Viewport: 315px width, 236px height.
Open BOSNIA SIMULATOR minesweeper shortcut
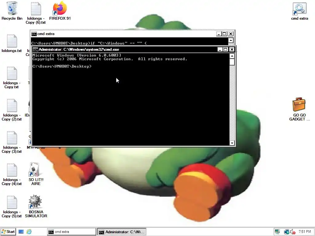pos(36,206)
